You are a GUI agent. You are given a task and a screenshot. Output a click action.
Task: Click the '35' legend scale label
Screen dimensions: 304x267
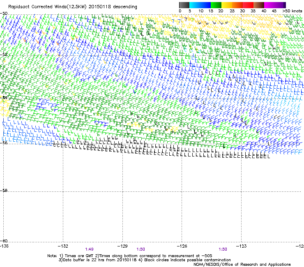pos(253,11)
